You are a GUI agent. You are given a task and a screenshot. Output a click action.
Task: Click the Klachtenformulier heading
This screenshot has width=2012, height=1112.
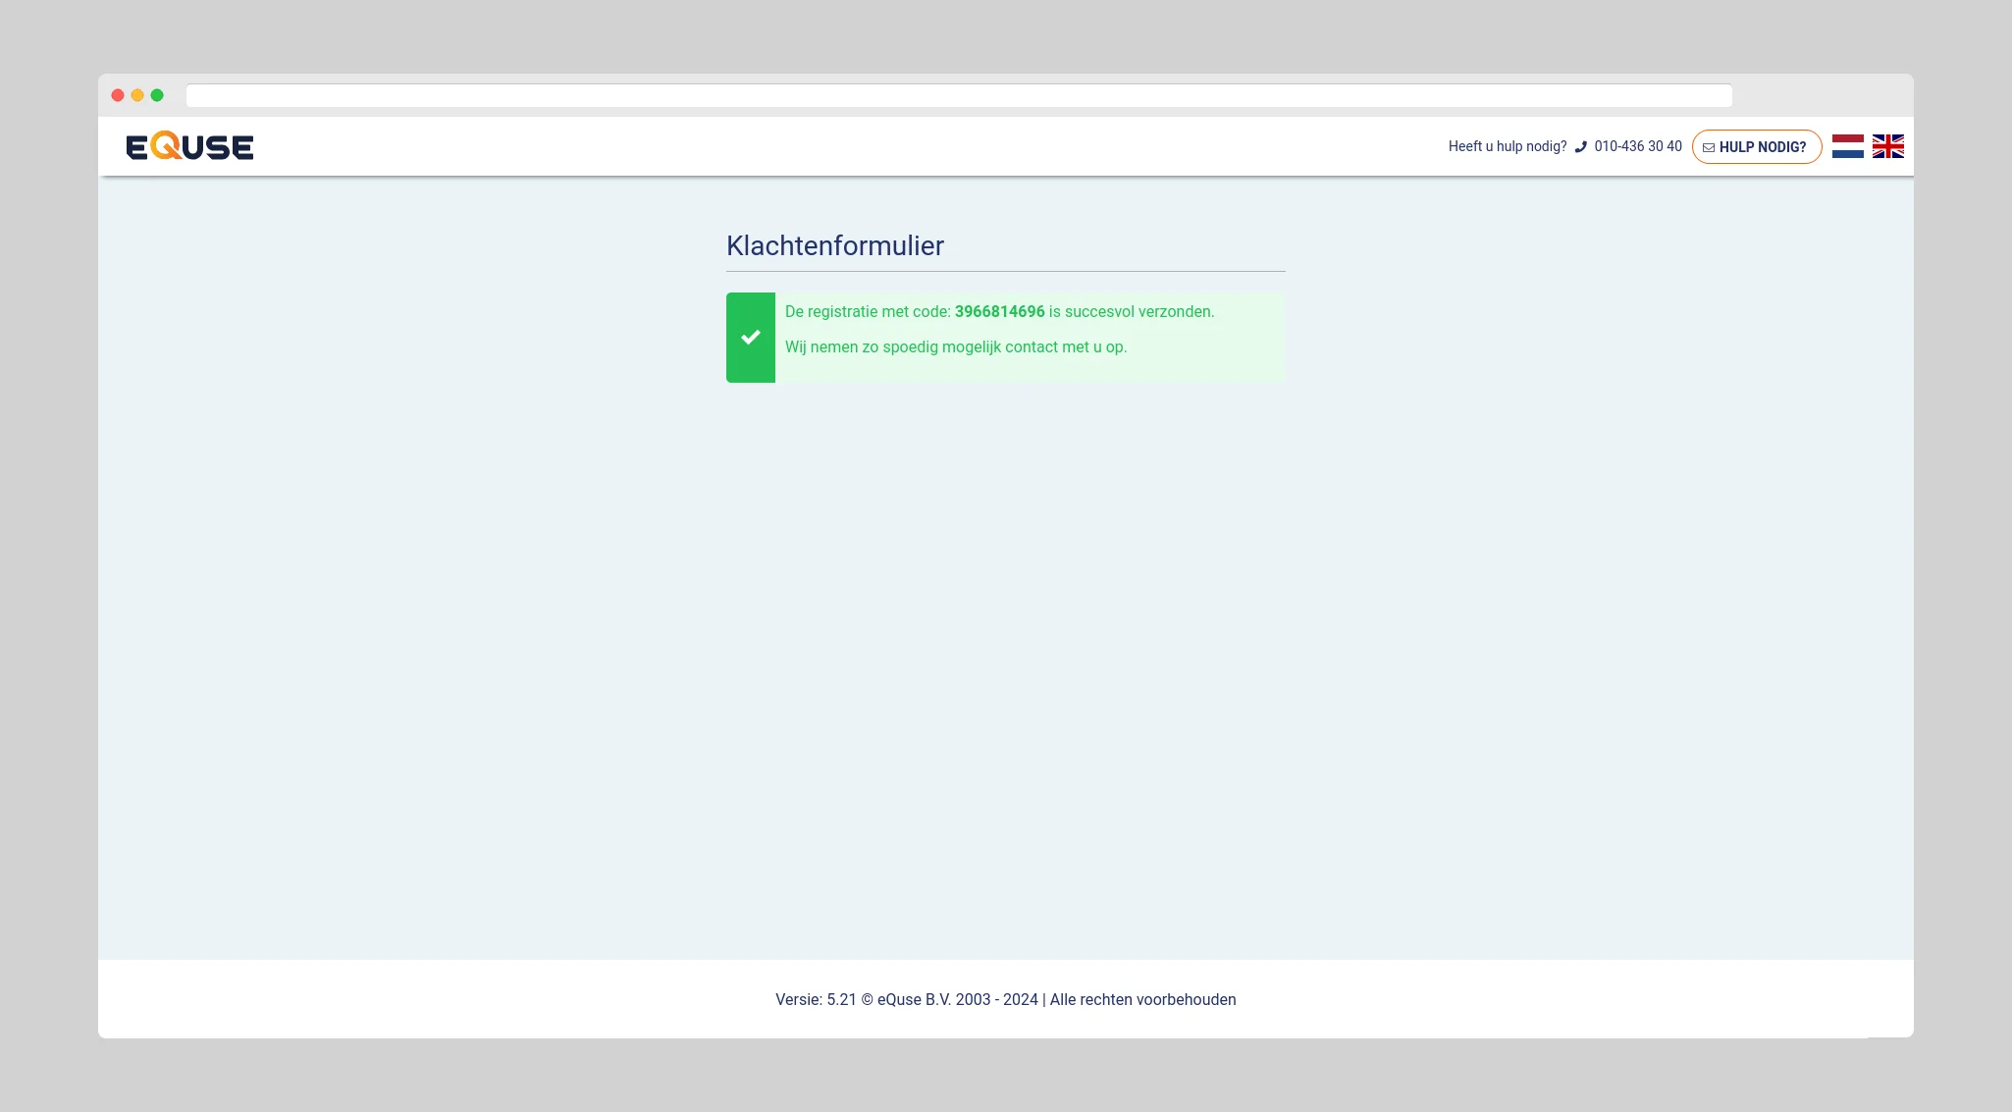834,245
